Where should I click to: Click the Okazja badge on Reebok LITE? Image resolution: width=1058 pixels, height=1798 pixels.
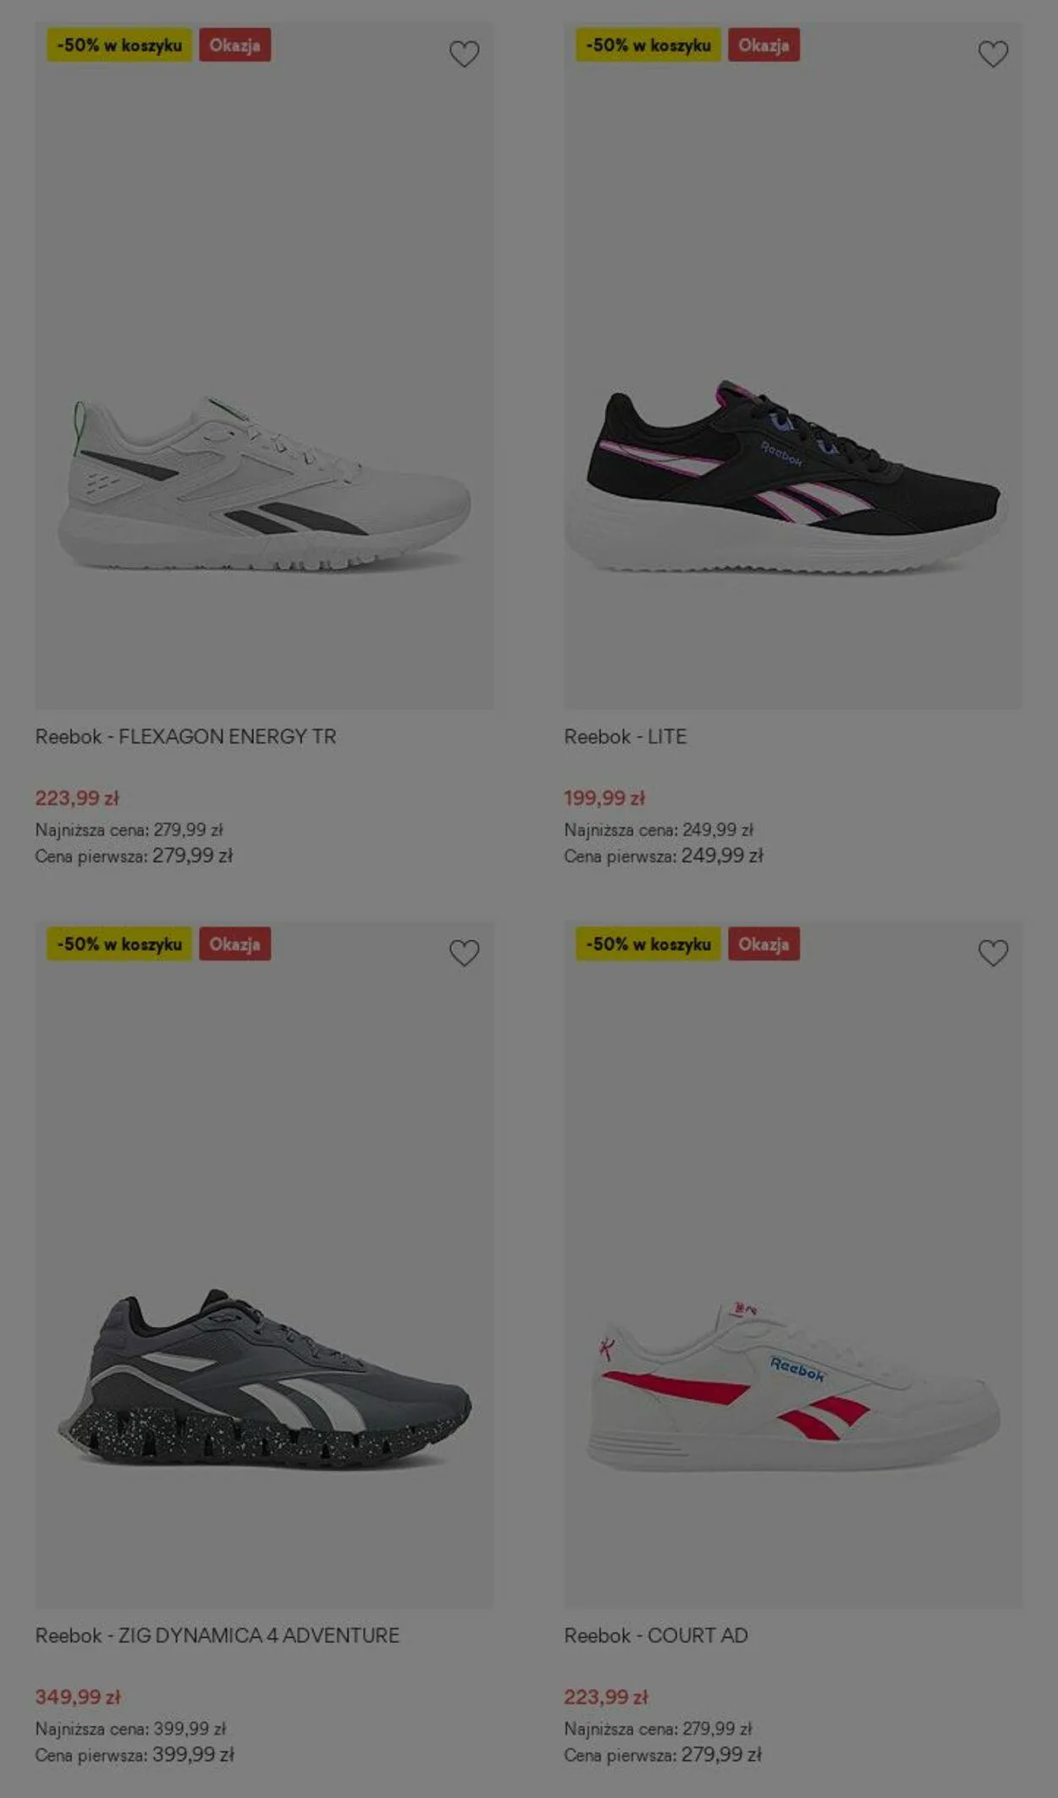click(x=763, y=45)
